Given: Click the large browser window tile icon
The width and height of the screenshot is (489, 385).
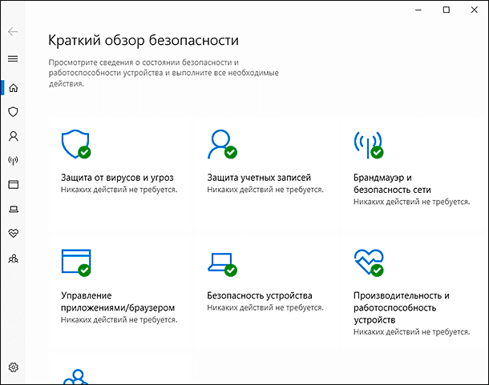Looking at the screenshot, I should [76, 263].
